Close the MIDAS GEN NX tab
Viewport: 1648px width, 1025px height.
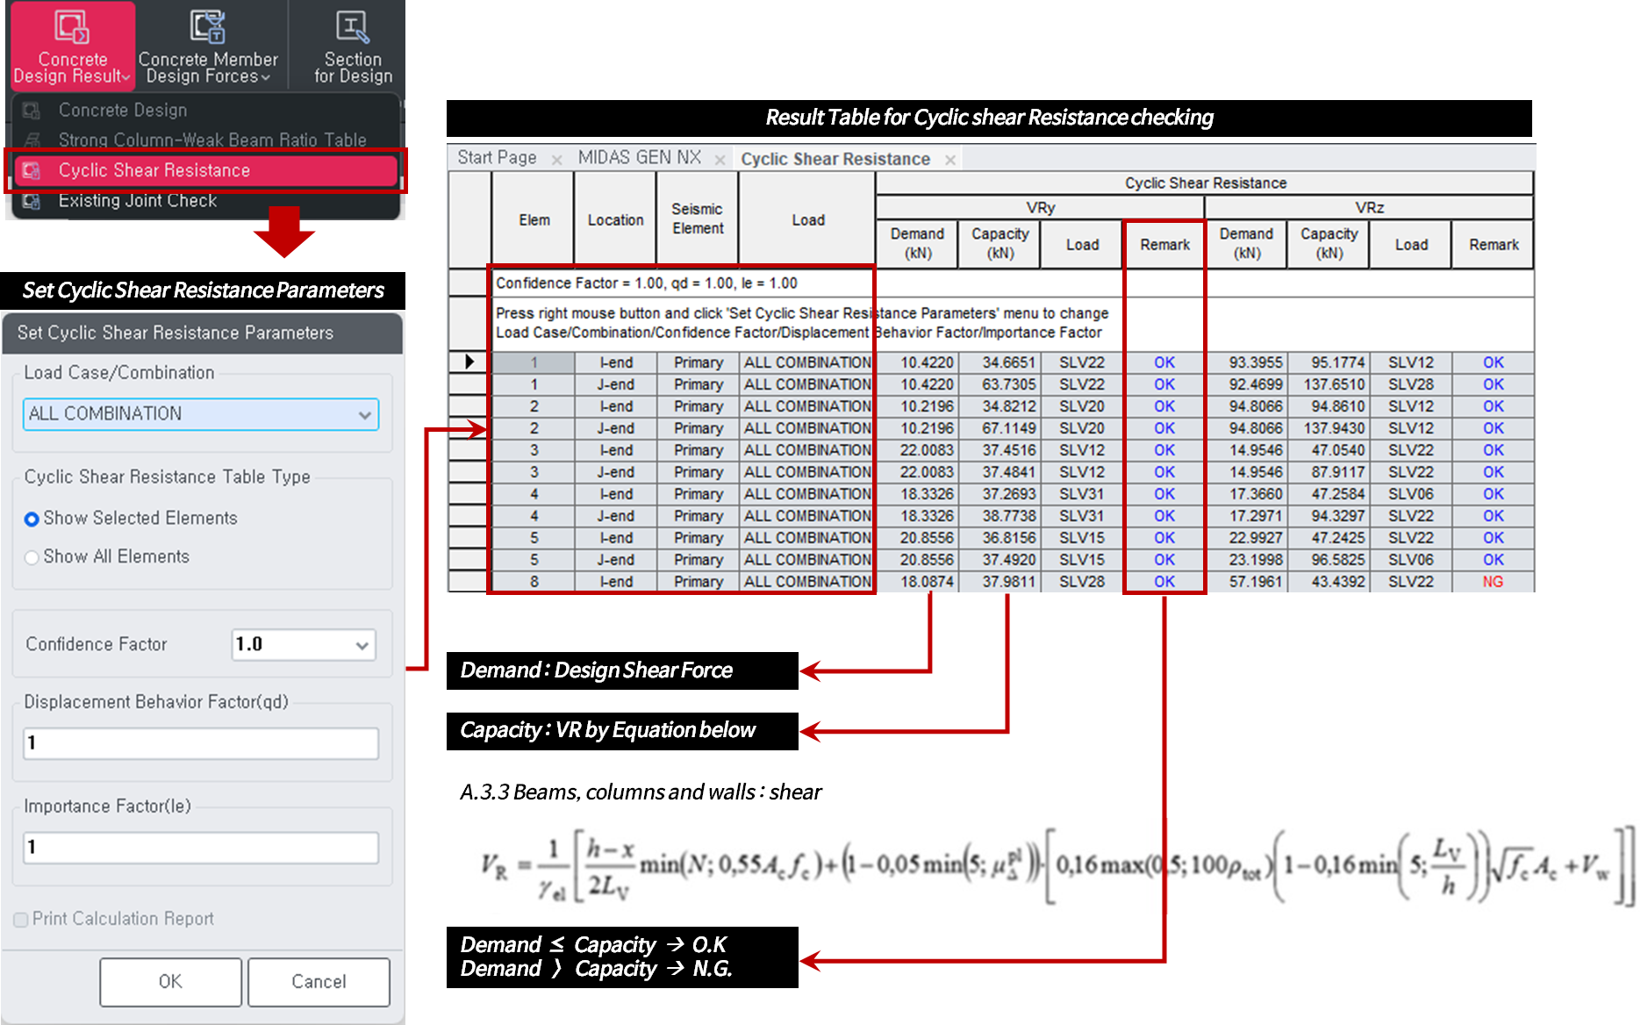pos(720,160)
